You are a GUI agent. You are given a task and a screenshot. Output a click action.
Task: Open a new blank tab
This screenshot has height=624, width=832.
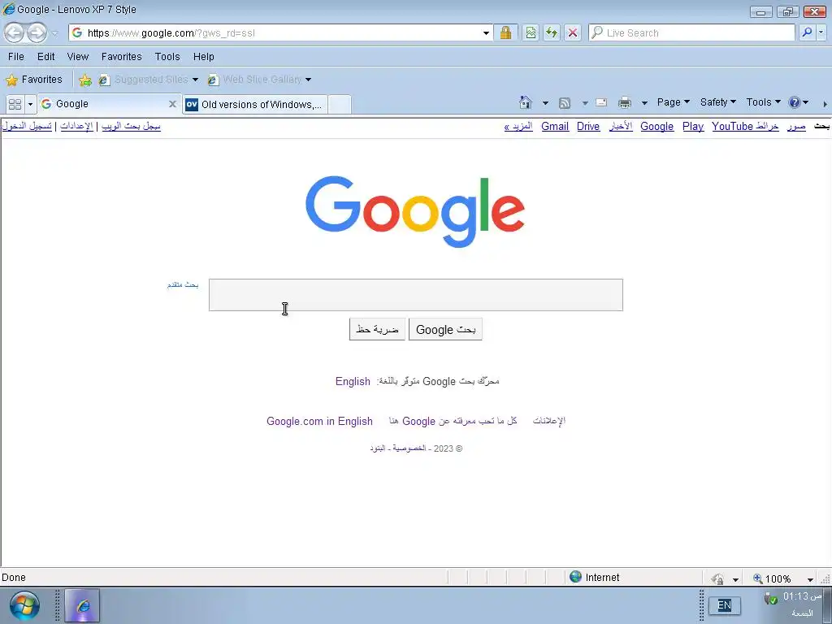pos(340,105)
